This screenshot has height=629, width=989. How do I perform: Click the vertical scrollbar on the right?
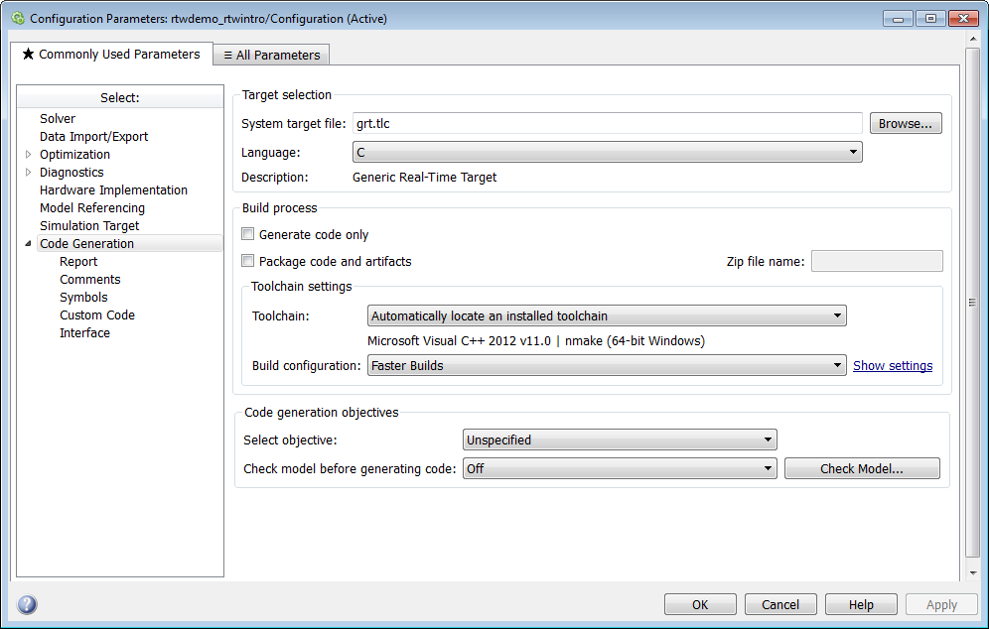[x=971, y=302]
